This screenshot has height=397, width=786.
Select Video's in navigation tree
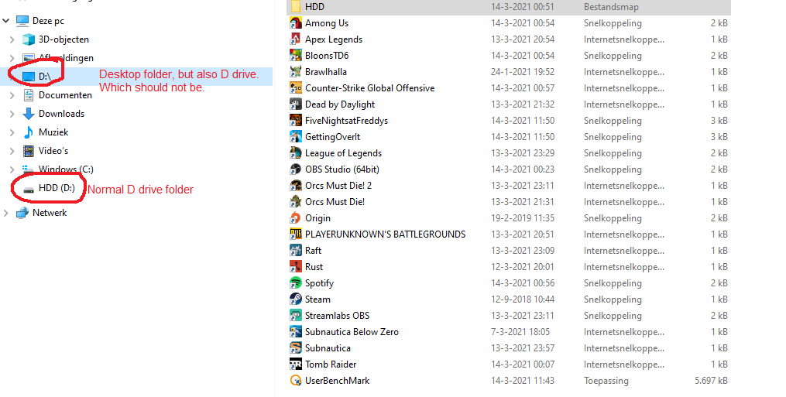53,150
